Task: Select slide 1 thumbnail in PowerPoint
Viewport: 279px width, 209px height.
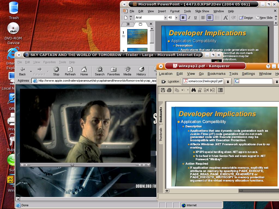Action: coord(137,37)
